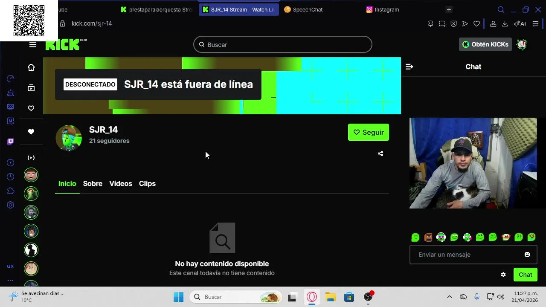The image size is (546, 307).
Task: Click the ad blocker shield icon
Action: [453, 24]
